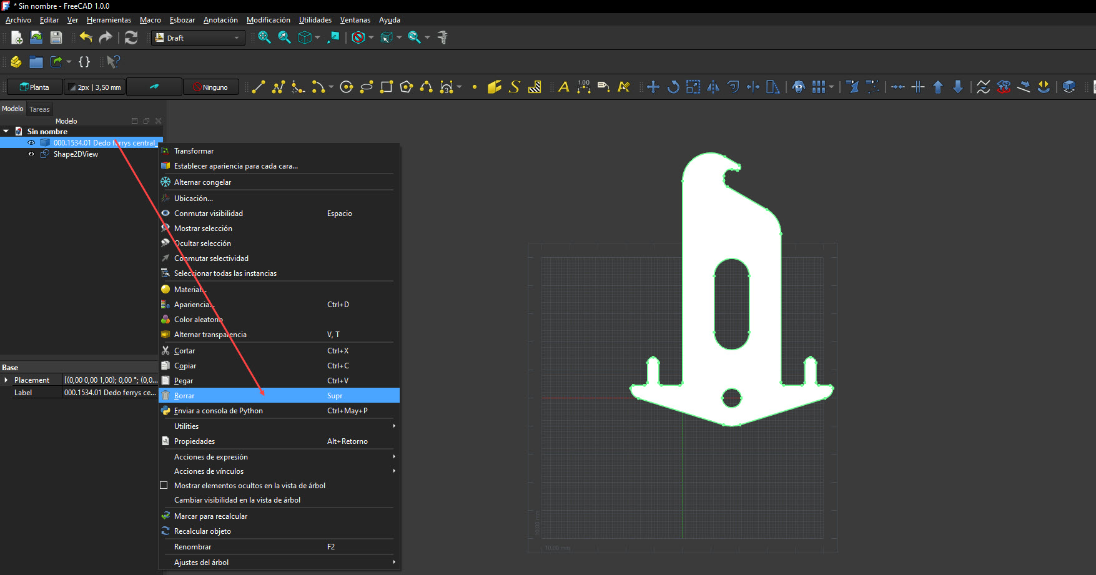Select the B-spline tool

[427, 87]
